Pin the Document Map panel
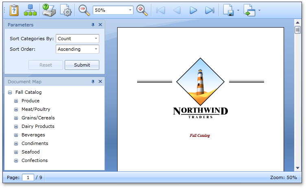306x188 pixels. pyautogui.click(x=93, y=82)
